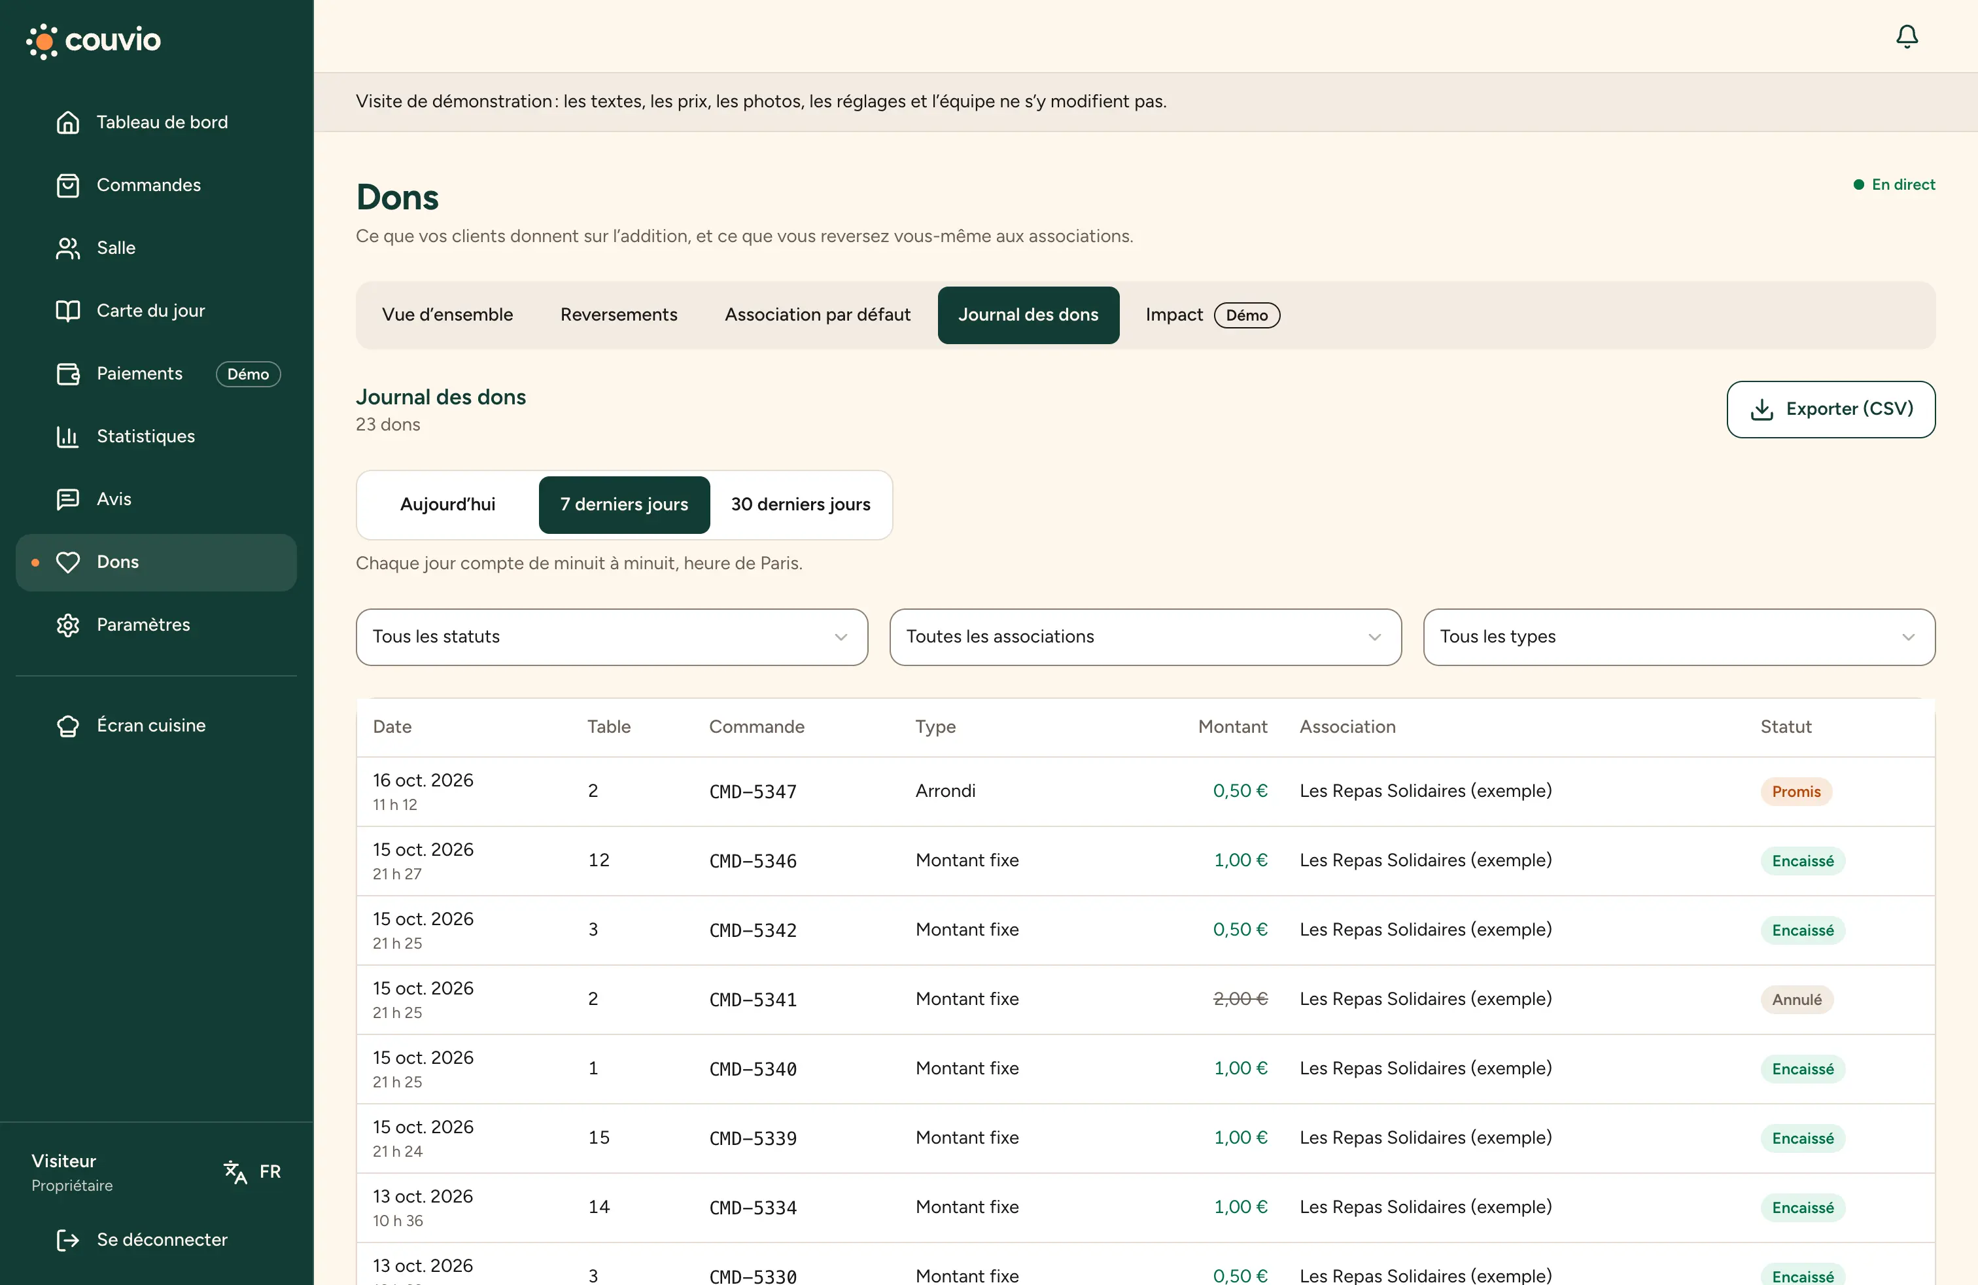Image resolution: width=1978 pixels, height=1285 pixels.
Task: Switch language via the FR label
Action: [270, 1171]
